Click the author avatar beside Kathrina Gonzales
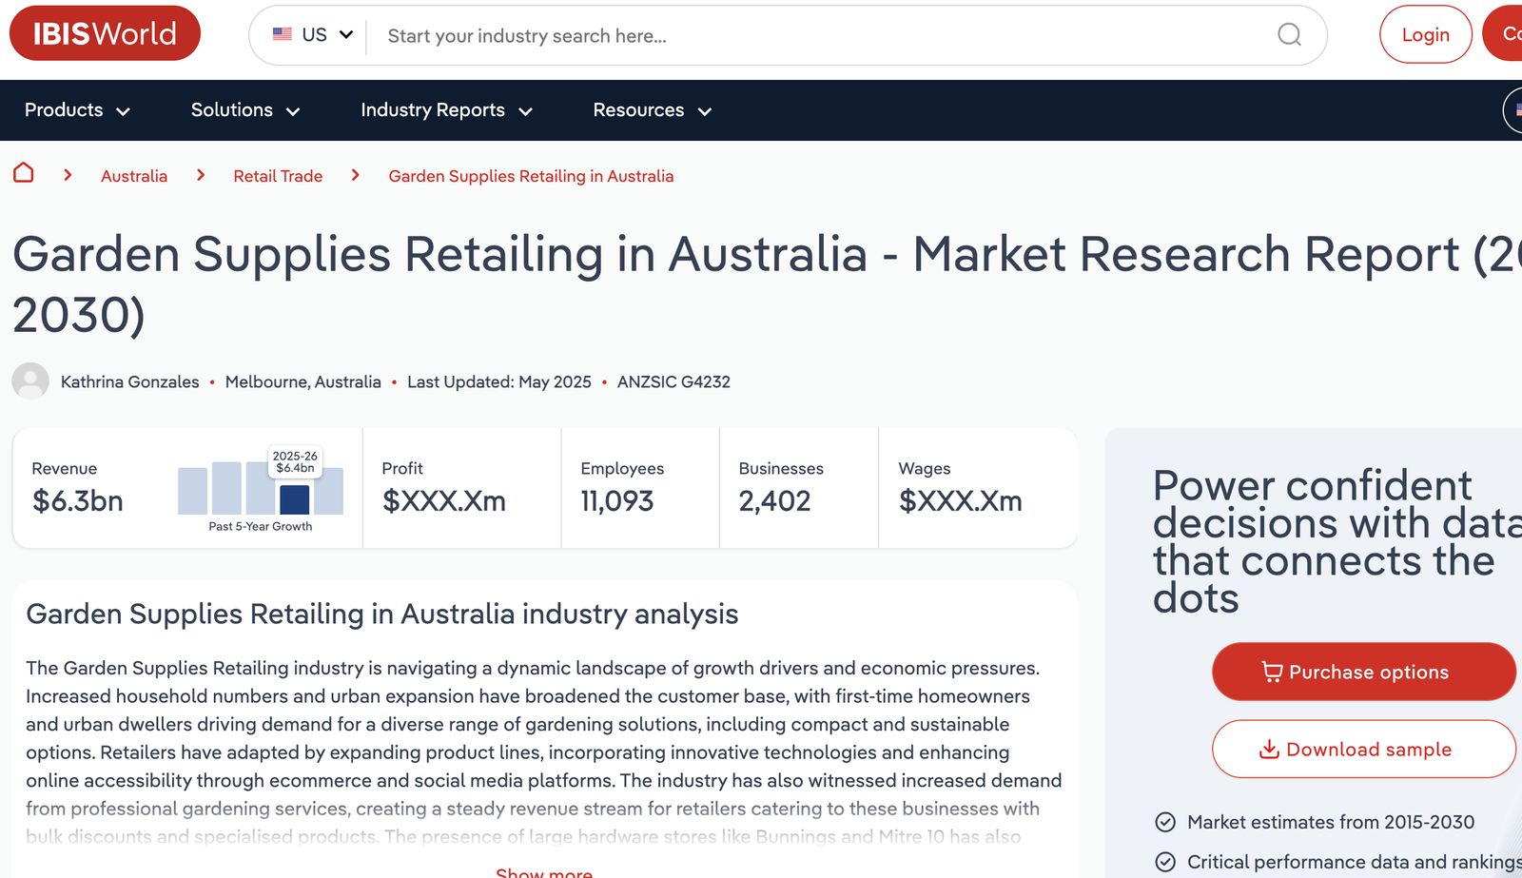The height and width of the screenshot is (878, 1522). (30, 381)
